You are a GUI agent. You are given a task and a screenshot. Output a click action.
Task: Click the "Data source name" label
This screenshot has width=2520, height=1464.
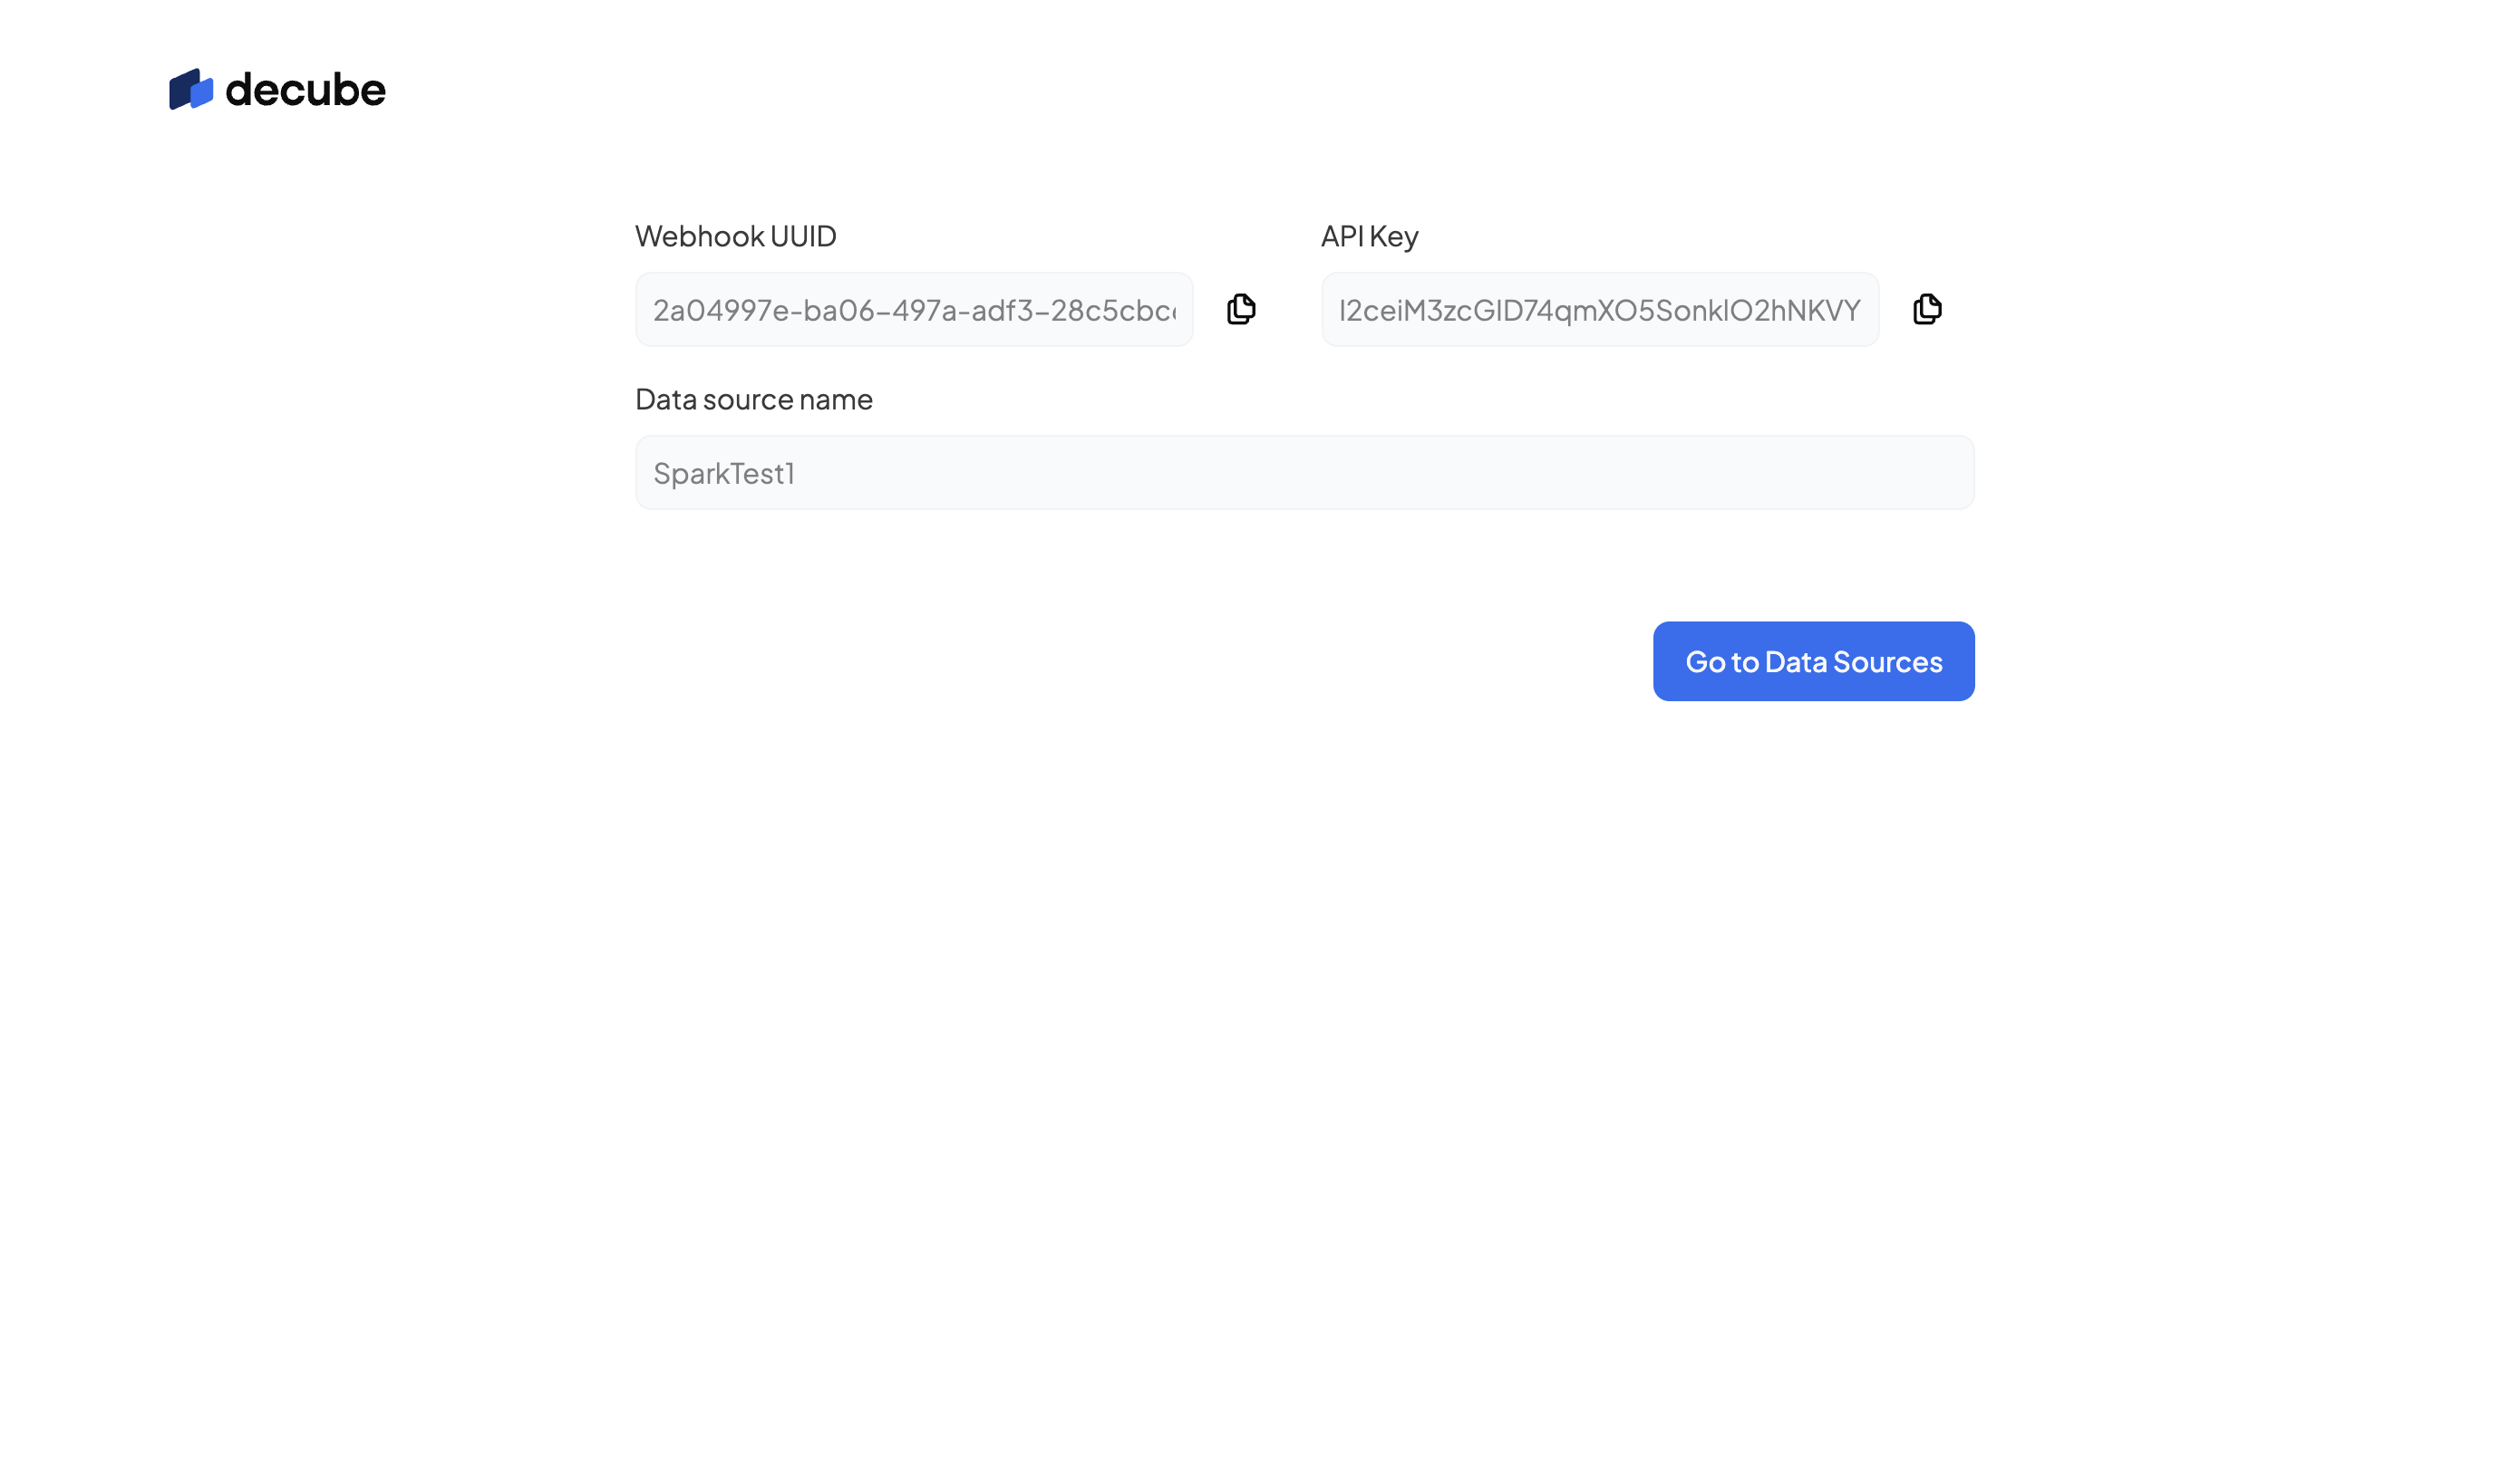pyautogui.click(x=753, y=400)
